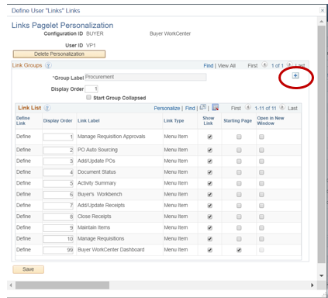
Task: Open Link List help question mark icon
Action: click(47, 108)
